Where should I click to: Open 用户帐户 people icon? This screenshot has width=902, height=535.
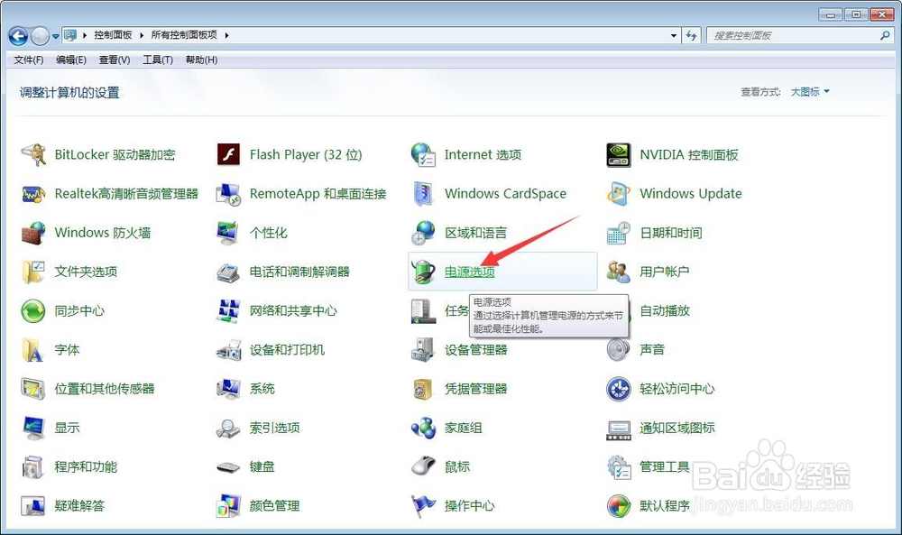619,272
